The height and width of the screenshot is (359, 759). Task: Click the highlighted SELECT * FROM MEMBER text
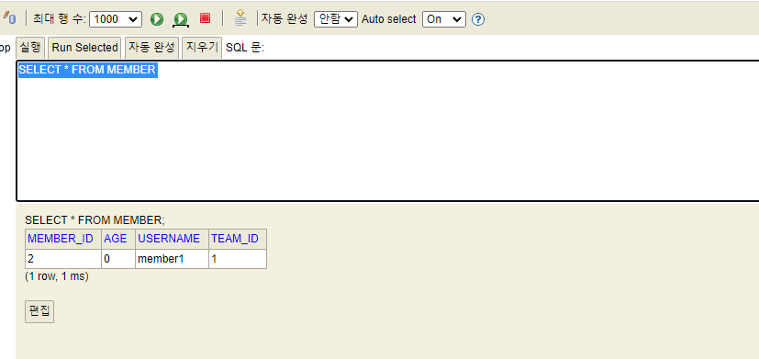[87, 70]
